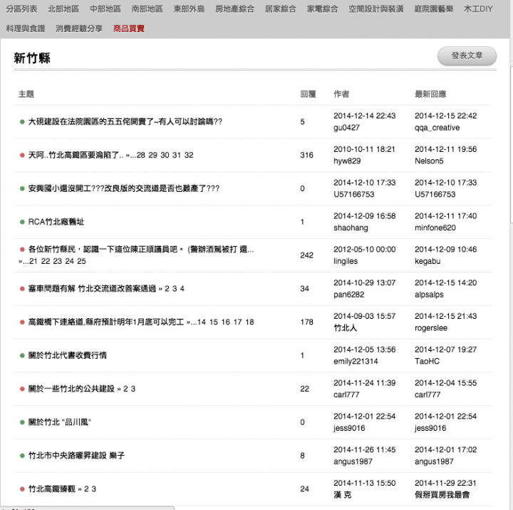Go to 空間設計與裝潢 category
This screenshot has height=510, width=513.
click(376, 9)
